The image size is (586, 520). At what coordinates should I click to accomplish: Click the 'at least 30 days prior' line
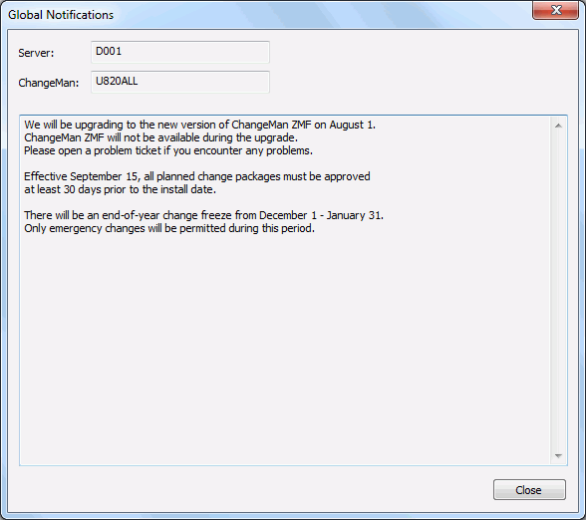click(120, 189)
